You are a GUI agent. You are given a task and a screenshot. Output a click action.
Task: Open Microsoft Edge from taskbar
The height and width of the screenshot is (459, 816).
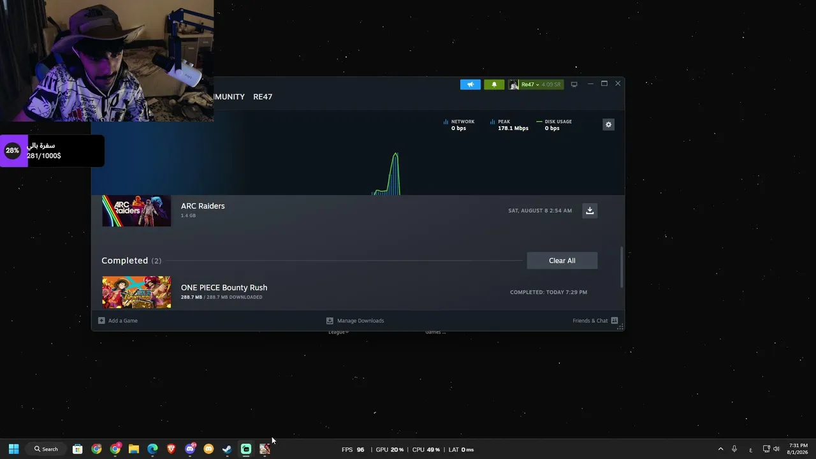click(x=152, y=449)
